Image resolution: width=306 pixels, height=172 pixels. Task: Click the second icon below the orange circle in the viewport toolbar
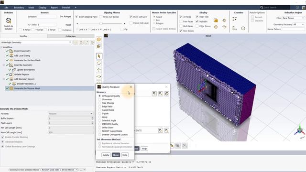click(x=99, y=46)
